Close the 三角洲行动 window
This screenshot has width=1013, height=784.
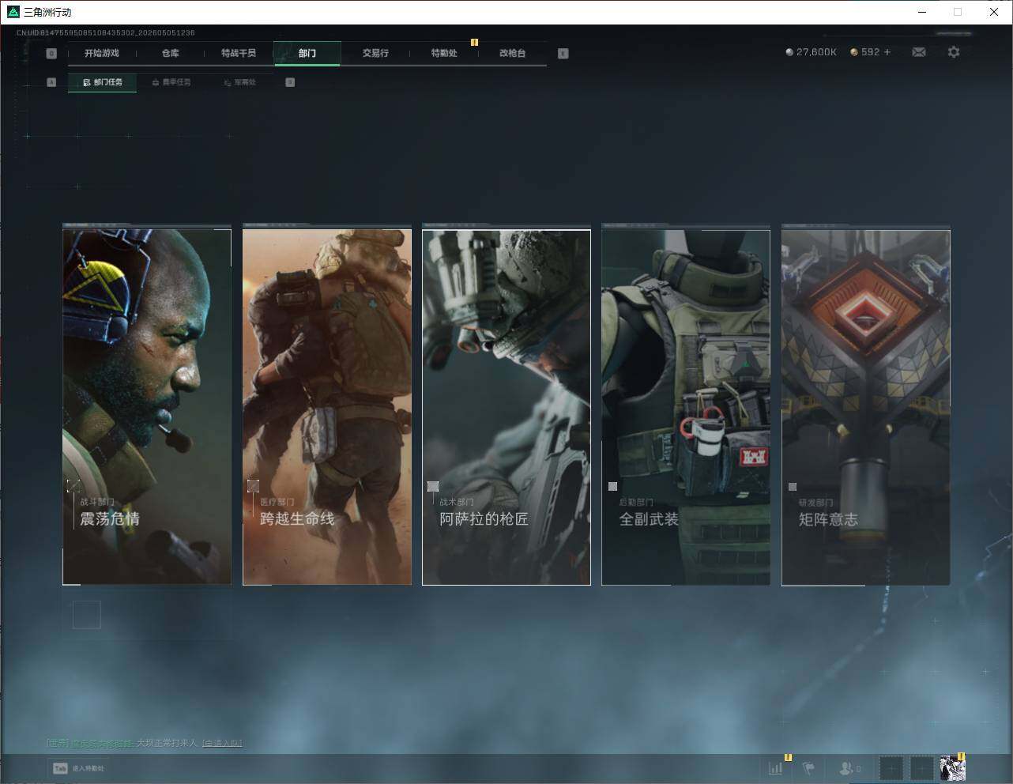[x=994, y=12]
